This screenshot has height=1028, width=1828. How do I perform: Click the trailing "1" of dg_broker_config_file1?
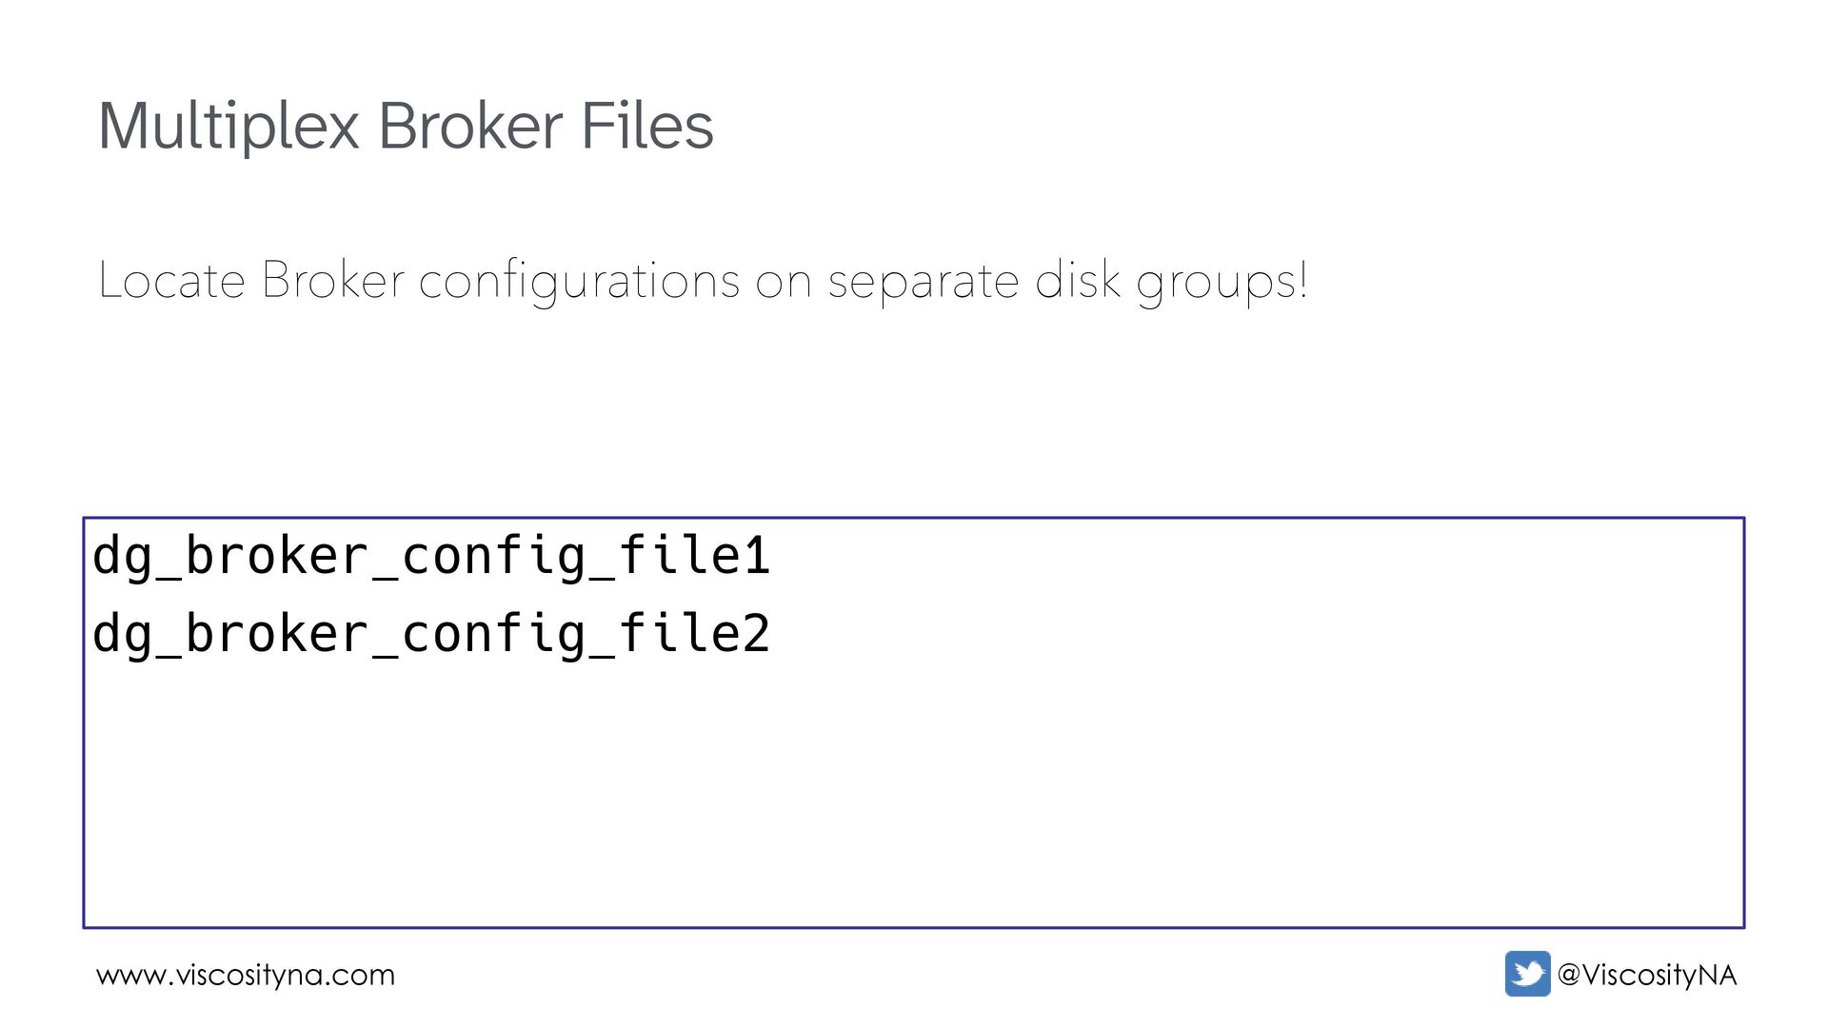(757, 557)
